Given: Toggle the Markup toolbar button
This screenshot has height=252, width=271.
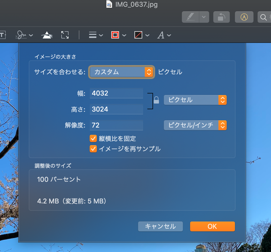Looking at the screenshot, I should coord(244,17).
